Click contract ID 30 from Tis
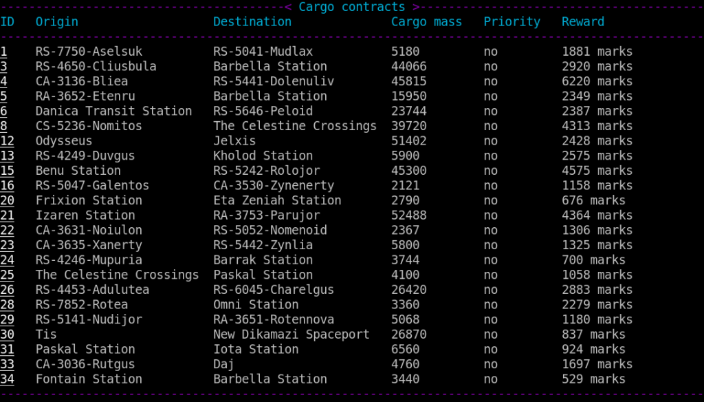The height and width of the screenshot is (402, 704). (x=7, y=334)
